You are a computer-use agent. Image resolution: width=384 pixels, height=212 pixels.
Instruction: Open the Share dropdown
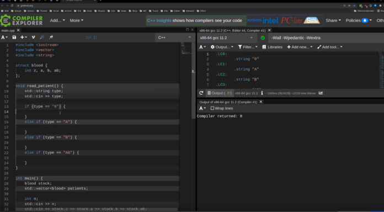(x=333, y=20)
